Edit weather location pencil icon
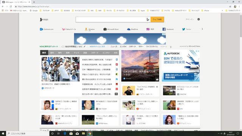 [85, 46]
